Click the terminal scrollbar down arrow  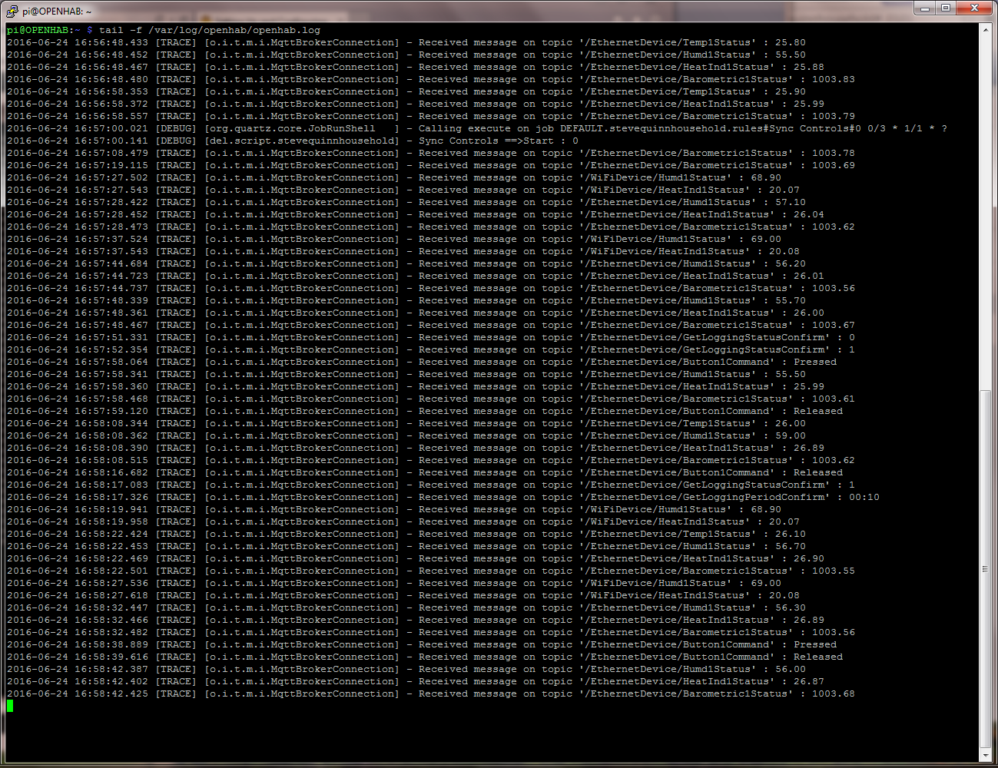pyautogui.click(x=986, y=756)
